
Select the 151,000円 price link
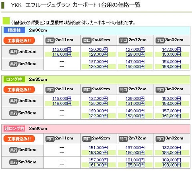coord(98,148)
